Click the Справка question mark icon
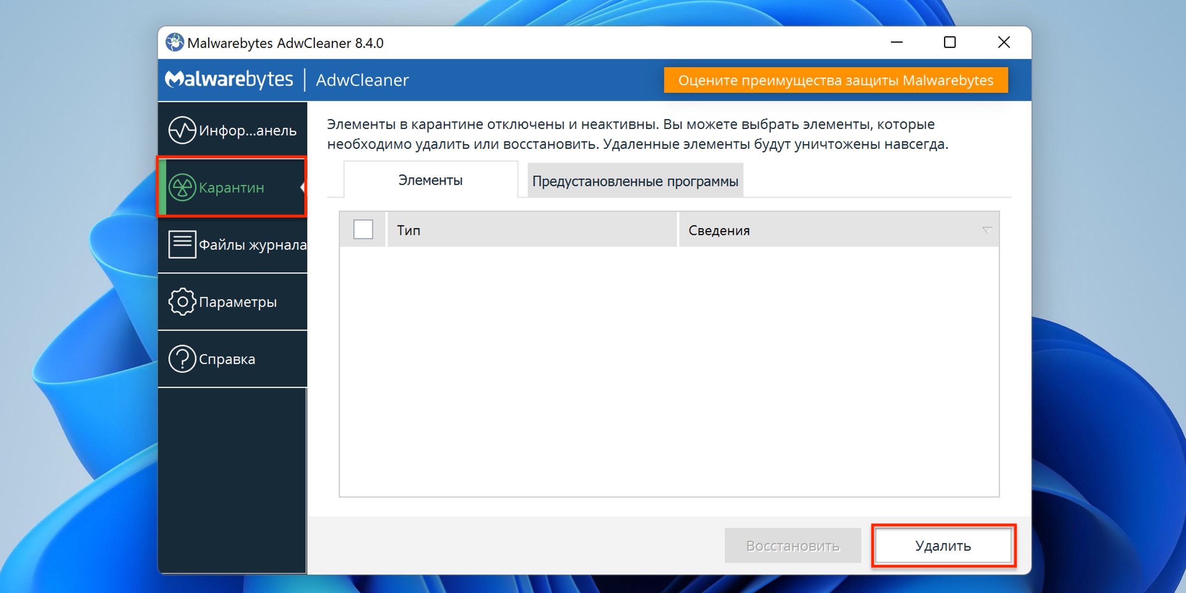Screen dimensions: 1186x593 pos(182,359)
